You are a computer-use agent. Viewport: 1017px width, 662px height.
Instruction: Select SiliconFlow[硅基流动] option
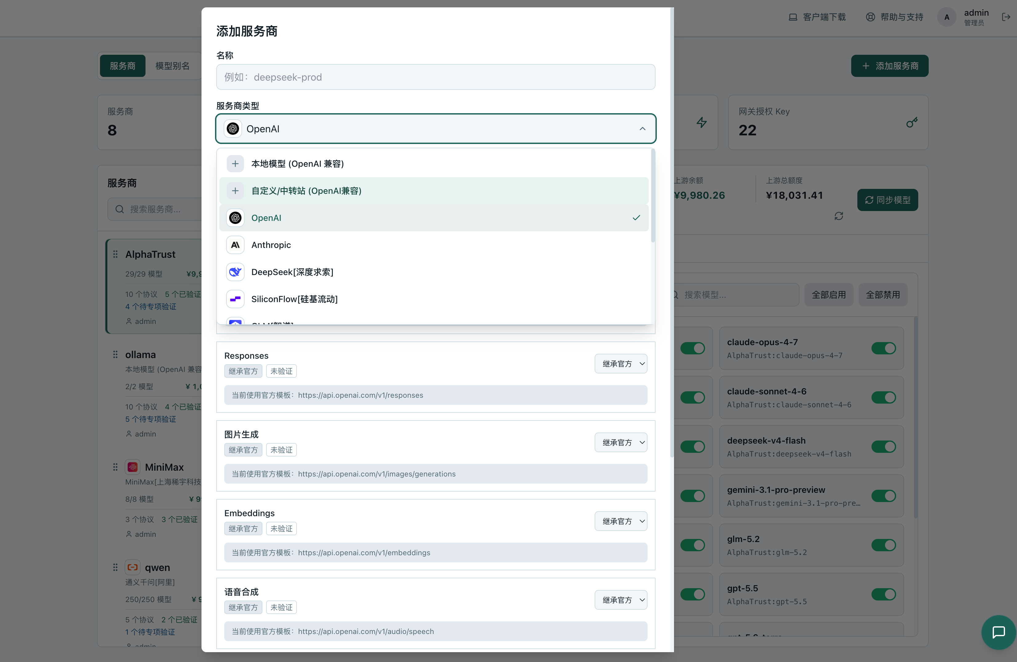click(x=434, y=299)
